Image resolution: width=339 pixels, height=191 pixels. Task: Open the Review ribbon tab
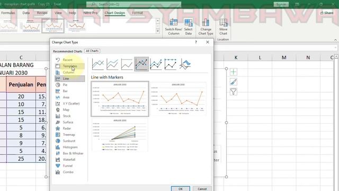point(42,13)
